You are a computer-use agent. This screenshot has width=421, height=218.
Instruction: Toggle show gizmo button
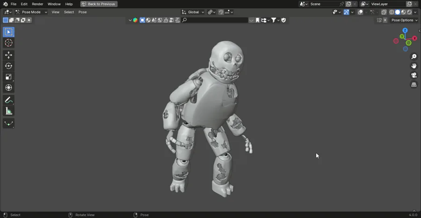(x=346, y=12)
